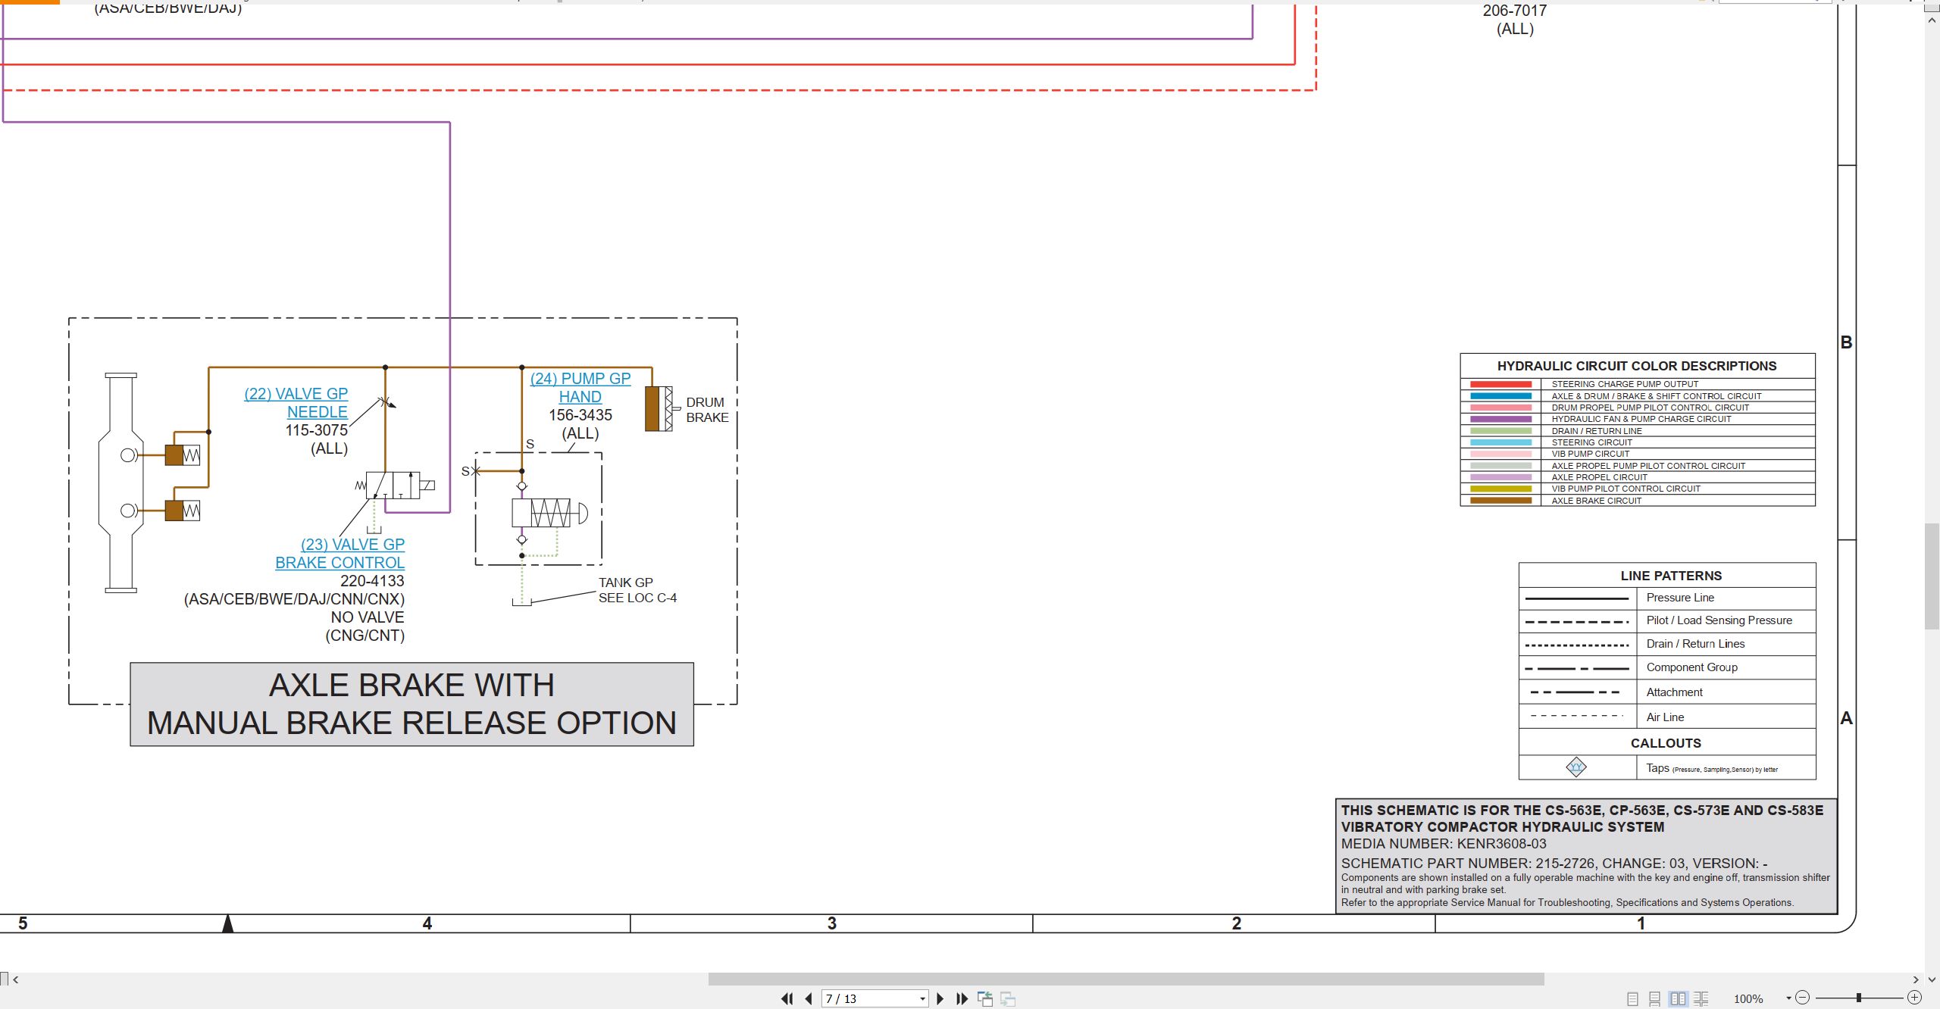The height and width of the screenshot is (1009, 1940).
Task: Click the Taps callout diamond symbol
Action: click(x=1576, y=767)
